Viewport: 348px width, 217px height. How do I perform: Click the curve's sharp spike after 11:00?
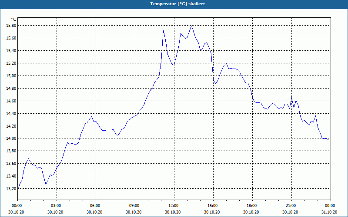[x=164, y=30]
